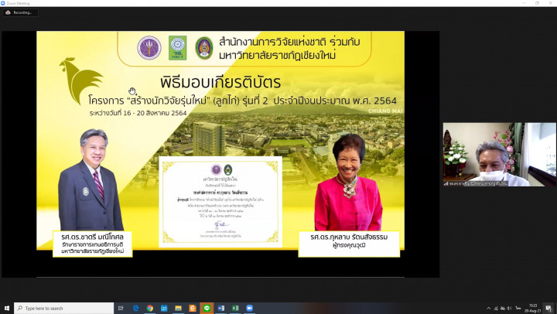Screen dimensions: 557x314
Task: Open the Windows Start menu
Action: pos(6,308)
